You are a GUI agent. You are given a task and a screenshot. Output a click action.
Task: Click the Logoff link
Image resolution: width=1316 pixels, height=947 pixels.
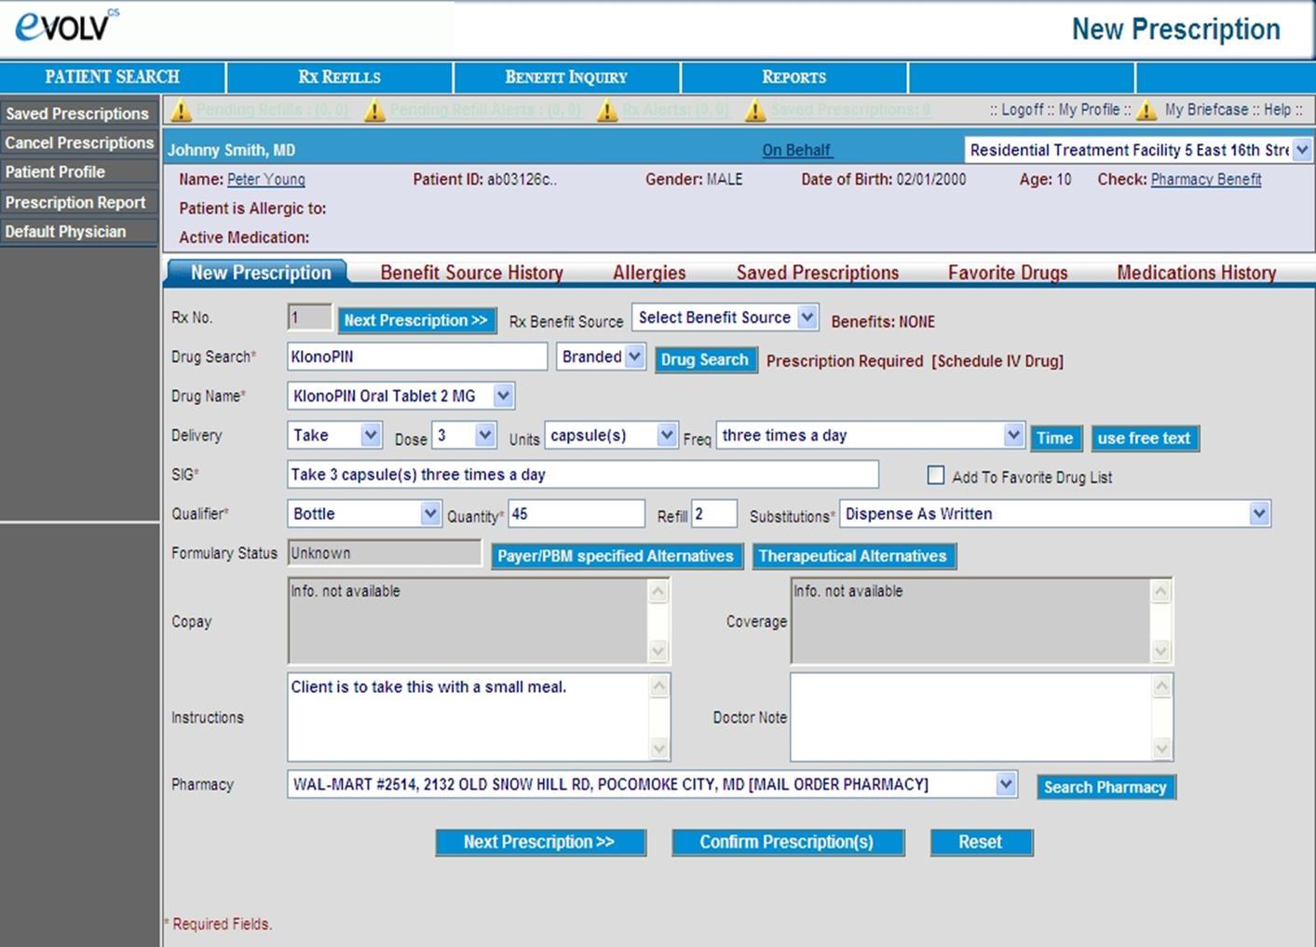[1023, 110]
